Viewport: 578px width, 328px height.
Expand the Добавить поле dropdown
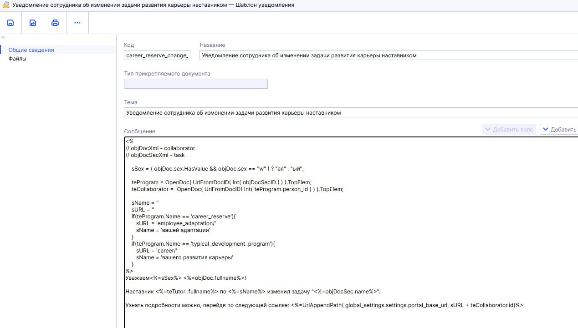click(x=509, y=130)
